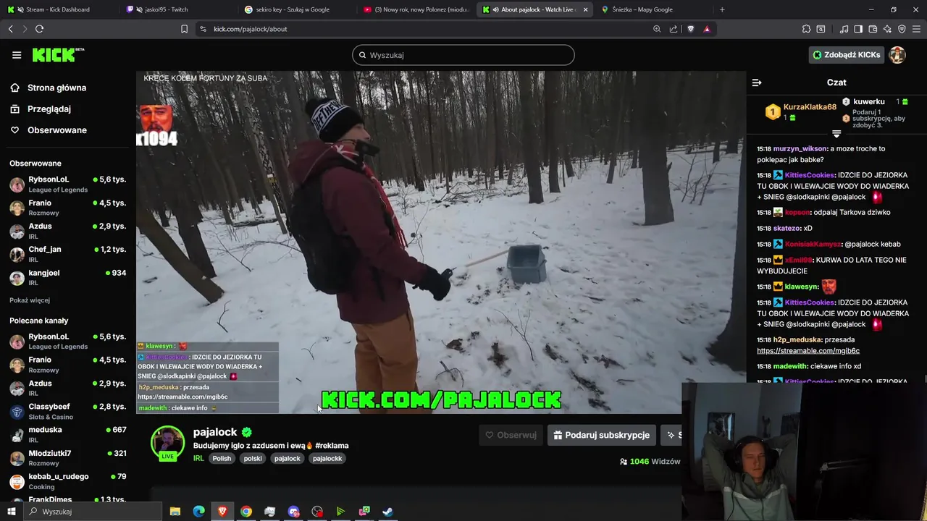Toggle the browser sidebar panel
The height and width of the screenshot is (521, 927).
(x=858, y=29)
